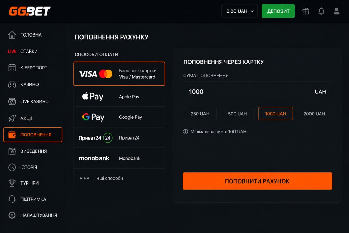This screenshot has width=349, height=233.
Task: Click the trophy icon for Турніри
Action: coord(12,183)
